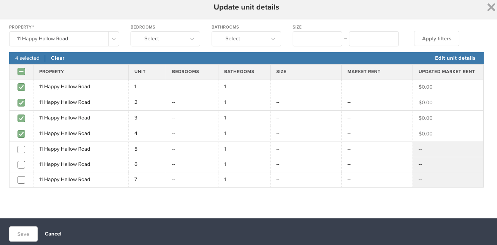This screenshot has width=497, height=245.
Task: Clear the current selection
Action: (x=57, y=58)
